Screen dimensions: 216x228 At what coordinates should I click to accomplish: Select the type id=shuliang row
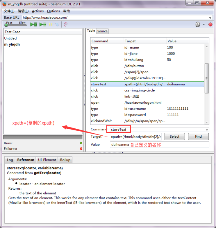coord(147,60)
